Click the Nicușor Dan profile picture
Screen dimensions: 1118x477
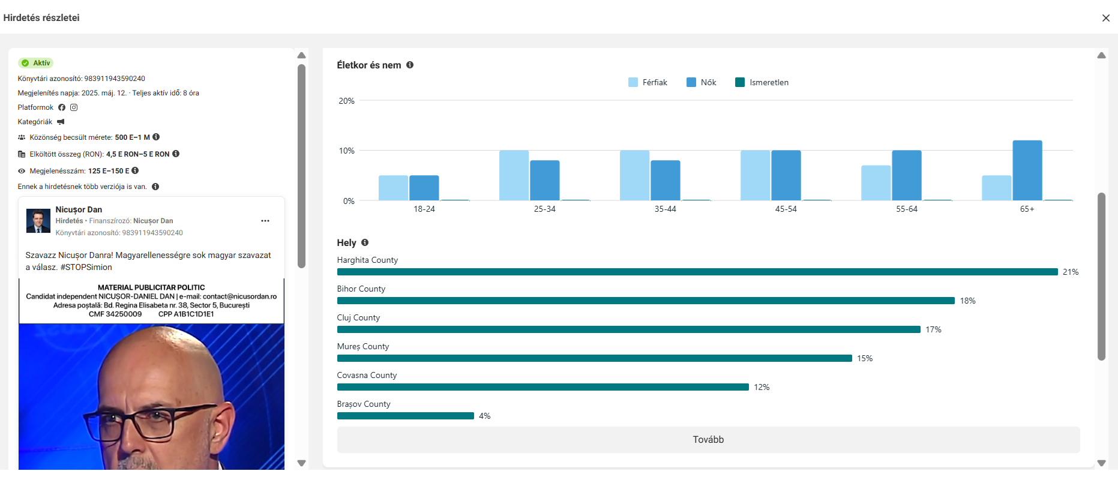tap(38, 221)
